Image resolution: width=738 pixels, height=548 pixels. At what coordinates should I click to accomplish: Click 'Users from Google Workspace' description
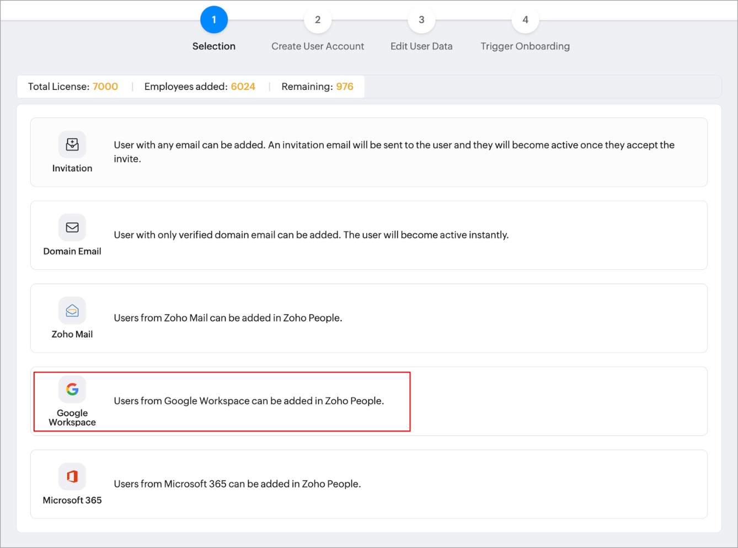point(249,401)
